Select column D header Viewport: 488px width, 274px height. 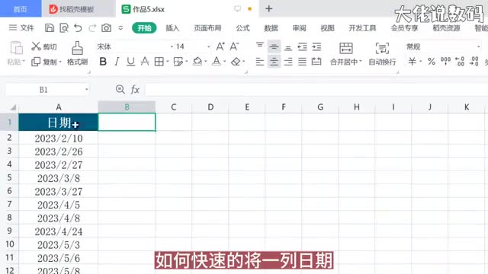[x=210, y=107]
